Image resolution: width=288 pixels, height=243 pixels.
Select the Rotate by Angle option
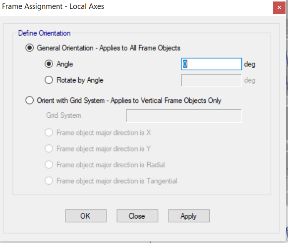click(x=49, y=80)
